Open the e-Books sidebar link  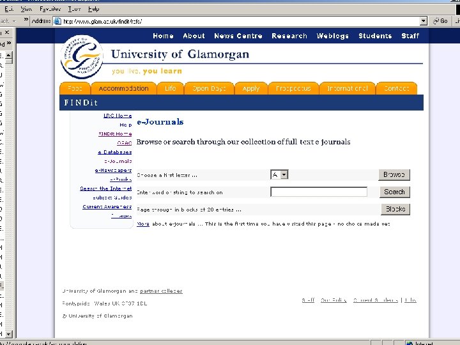(x=121, y=180)
